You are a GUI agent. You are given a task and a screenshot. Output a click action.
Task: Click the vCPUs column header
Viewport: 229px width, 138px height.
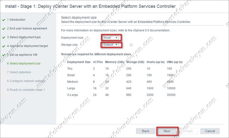(98, 62)
